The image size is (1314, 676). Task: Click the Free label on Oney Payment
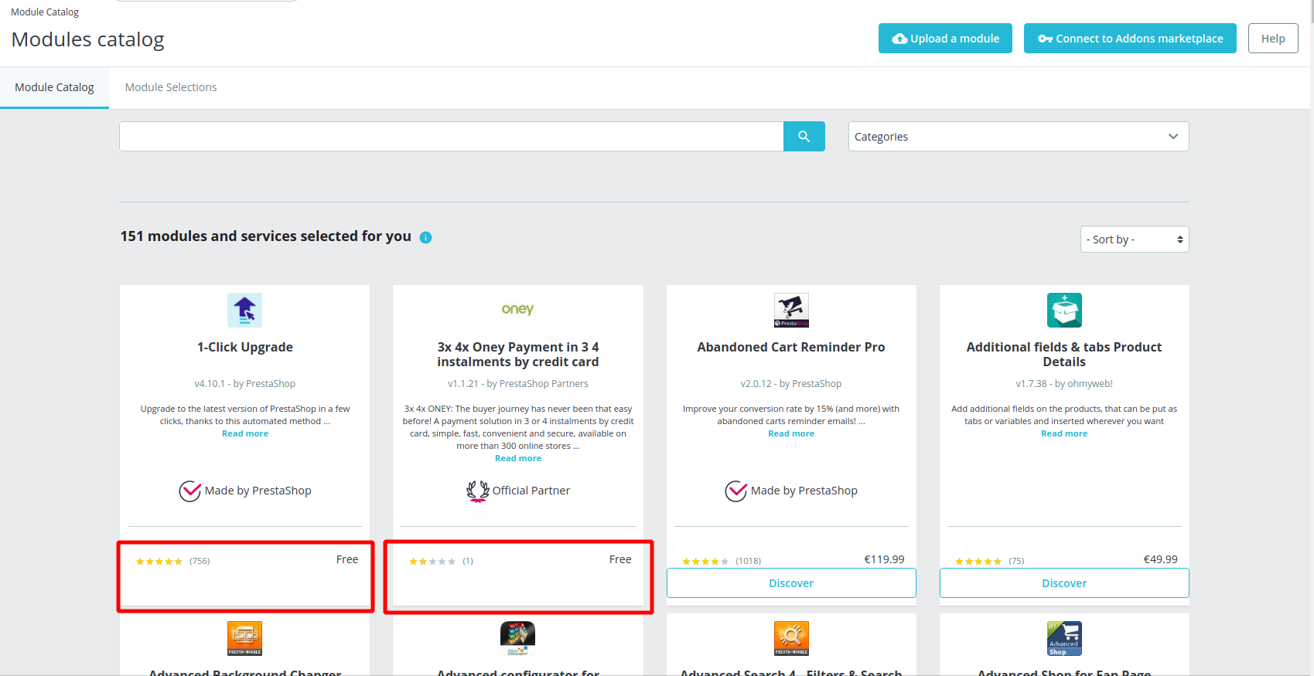(x=620, y=559)
